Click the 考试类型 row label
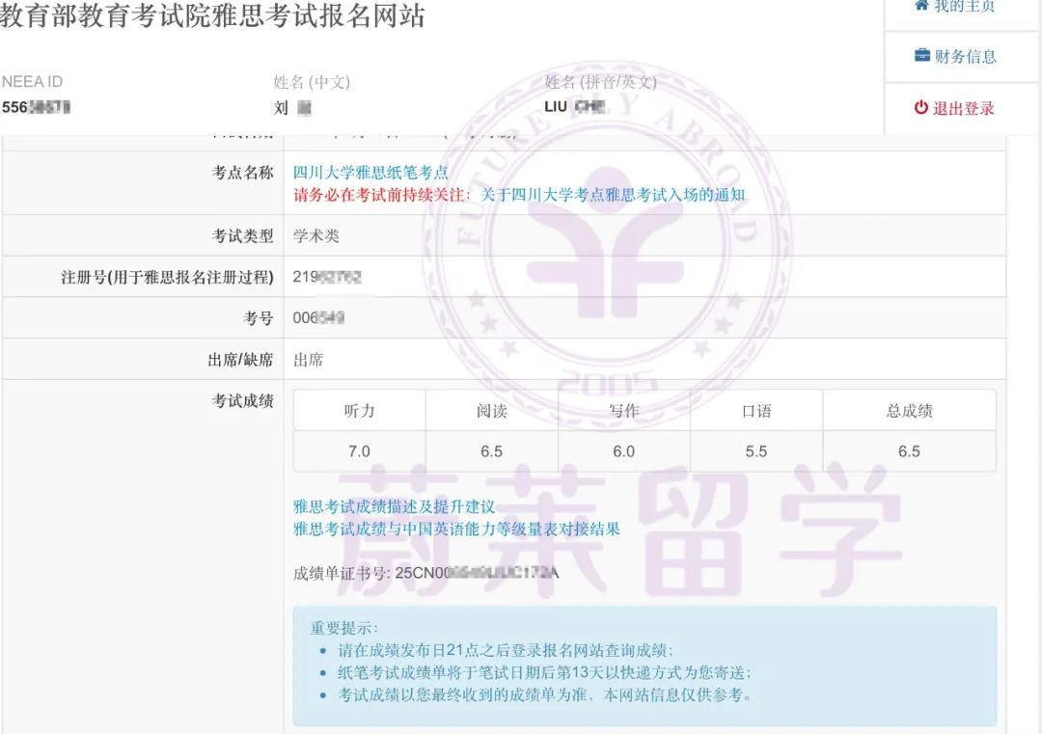 coord(242,235)
